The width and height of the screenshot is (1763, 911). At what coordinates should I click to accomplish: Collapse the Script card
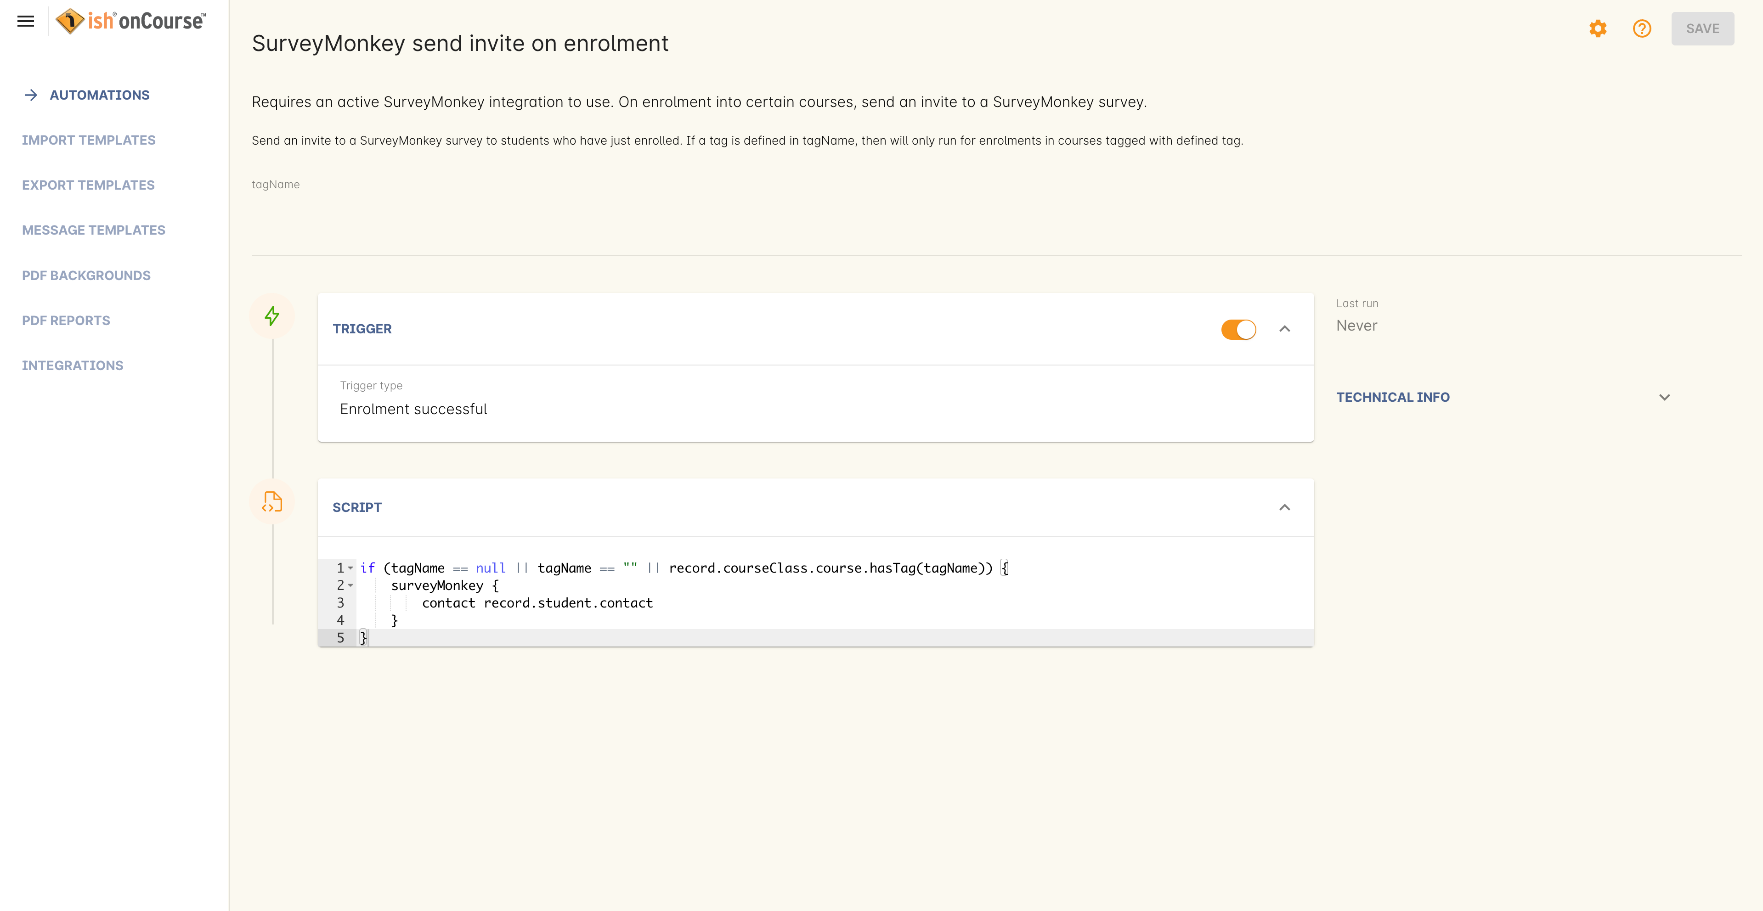tap(1285, 507)
